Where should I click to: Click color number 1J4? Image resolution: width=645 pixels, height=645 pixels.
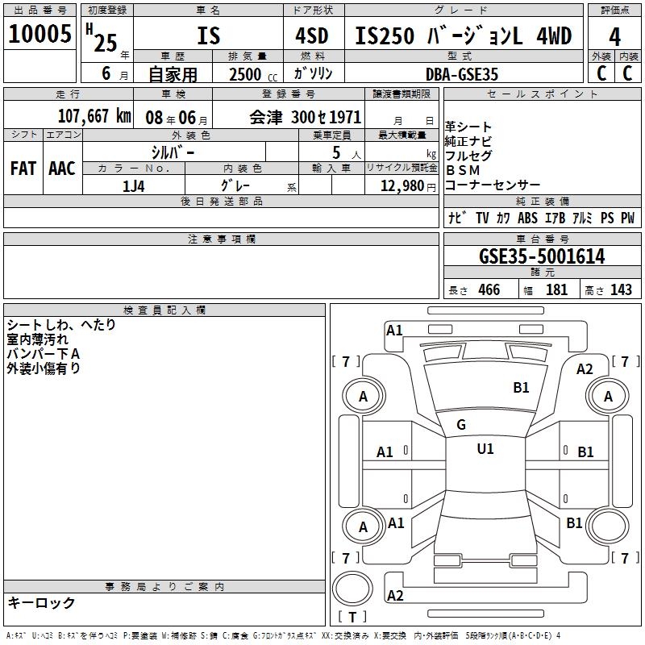pos(133,186)
